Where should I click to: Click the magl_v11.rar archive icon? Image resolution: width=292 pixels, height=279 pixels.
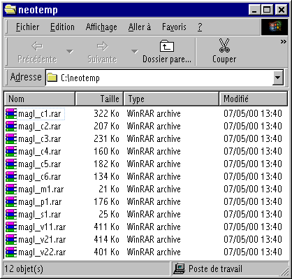tap(11, 227)
